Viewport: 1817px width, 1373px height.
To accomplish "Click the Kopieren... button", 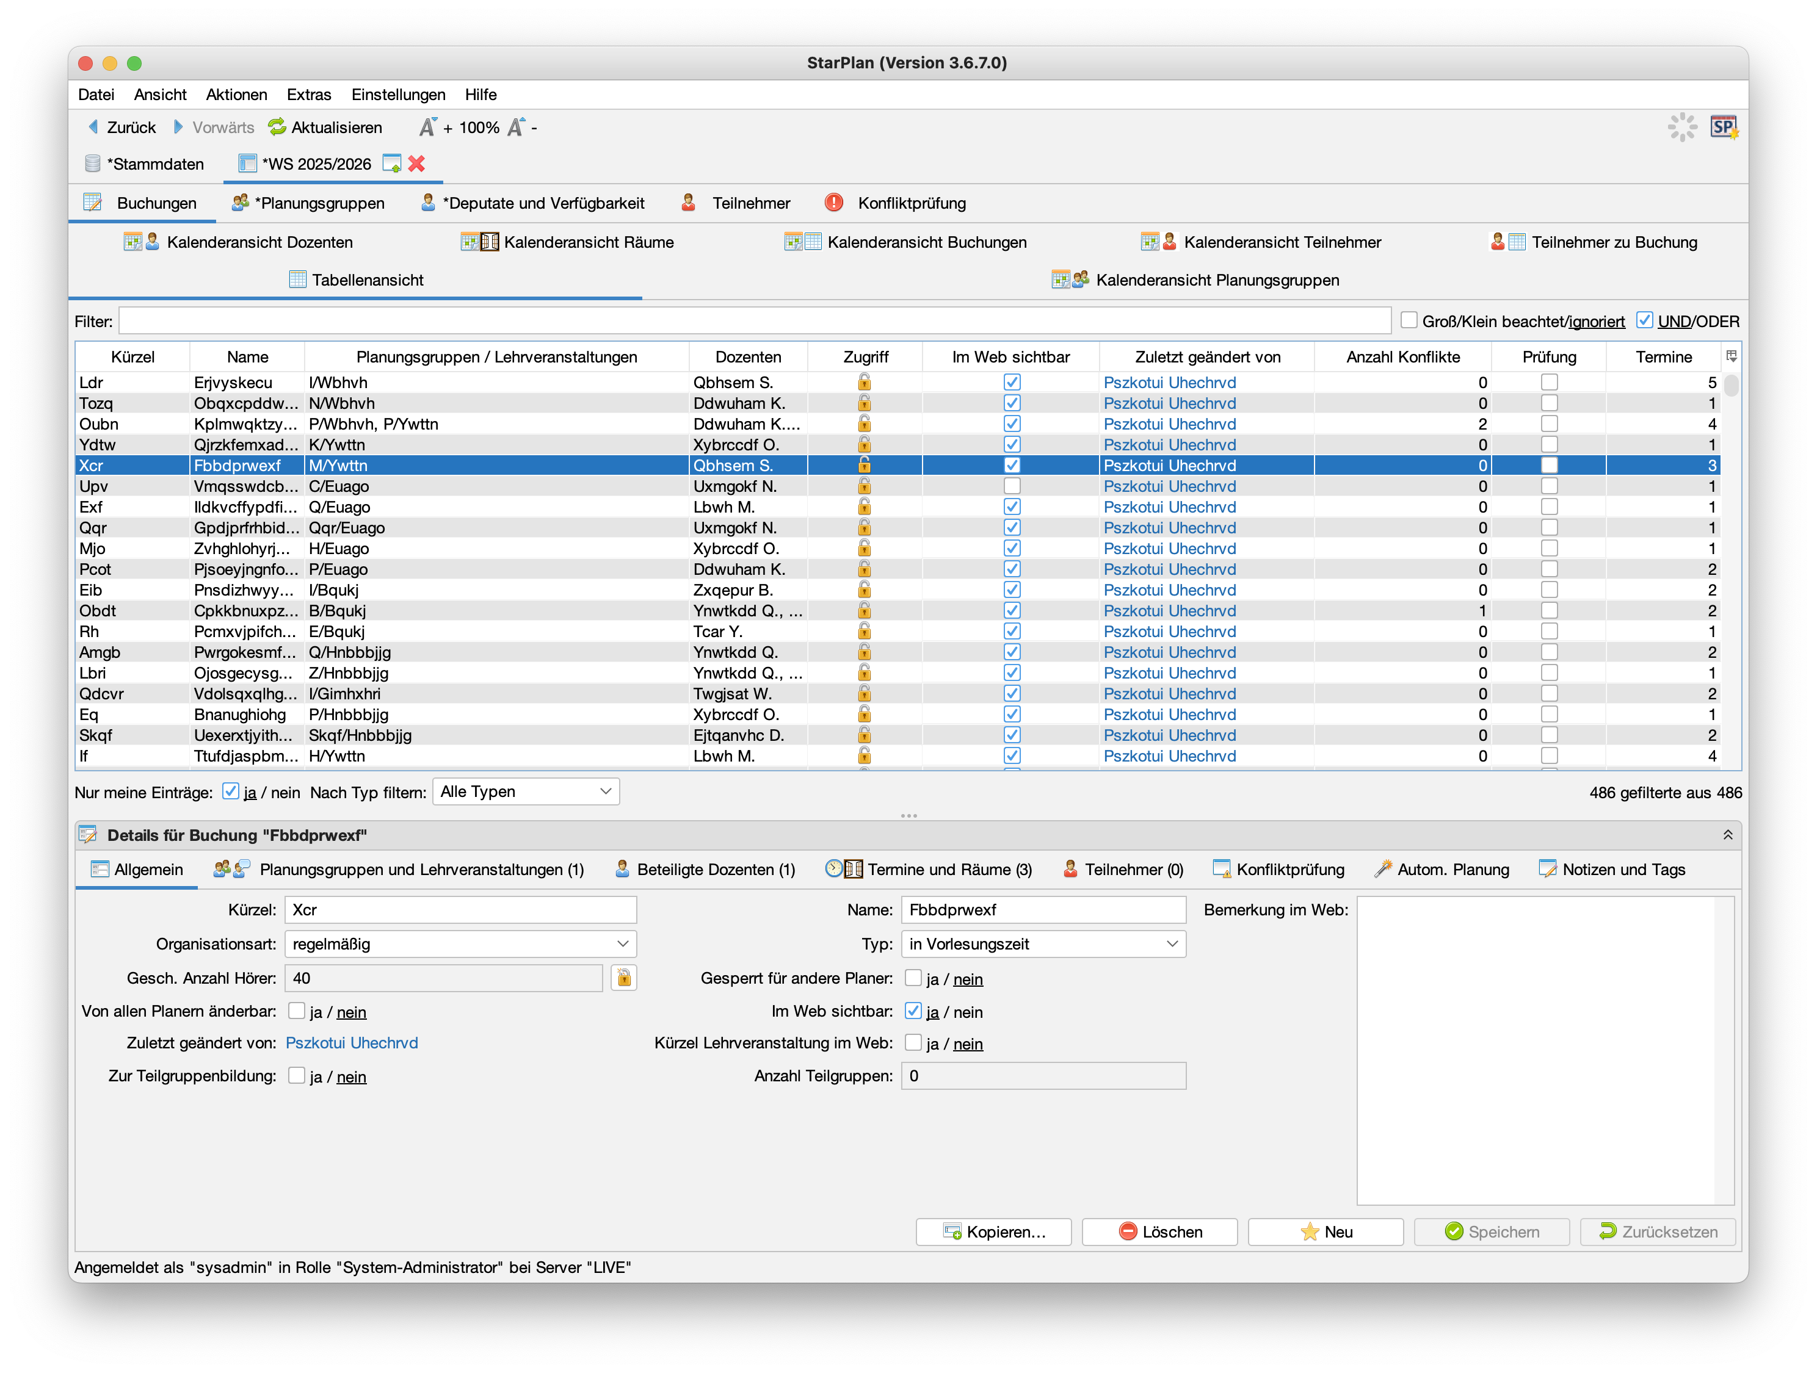I will point(993,1232).
